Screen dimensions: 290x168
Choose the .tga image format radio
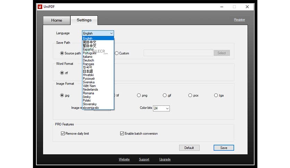click(216, 95)
